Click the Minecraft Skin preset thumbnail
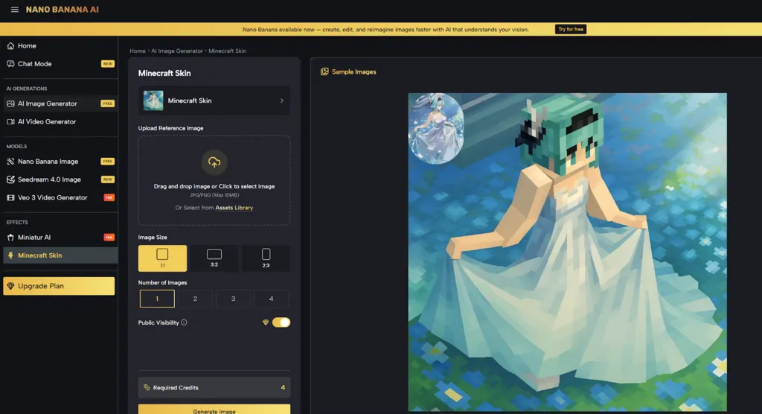762x414 pixels. [153, 101]
